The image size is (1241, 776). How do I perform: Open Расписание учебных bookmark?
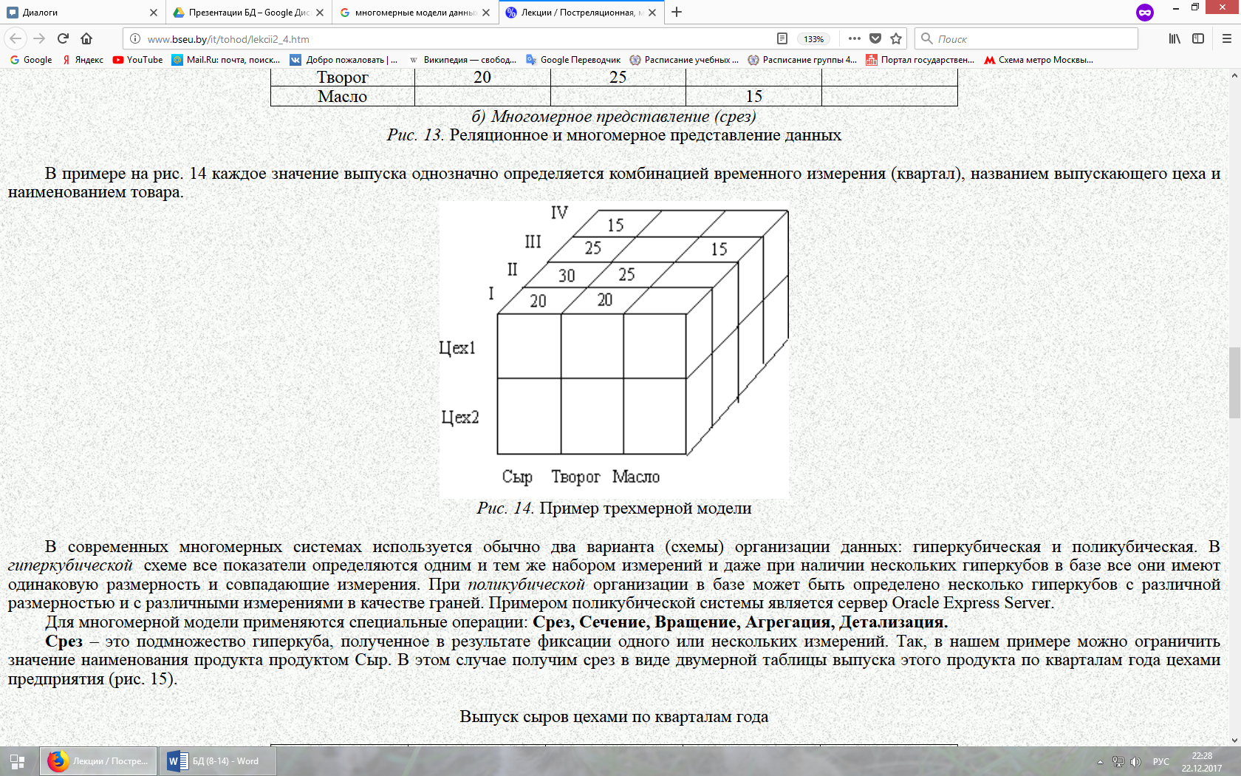(x=684, y=60)
